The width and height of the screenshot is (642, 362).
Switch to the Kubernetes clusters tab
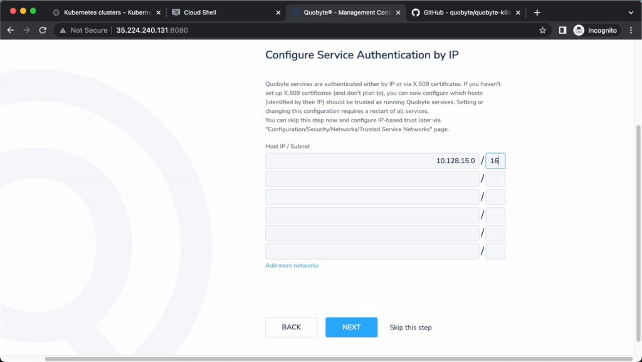(107, 13)
